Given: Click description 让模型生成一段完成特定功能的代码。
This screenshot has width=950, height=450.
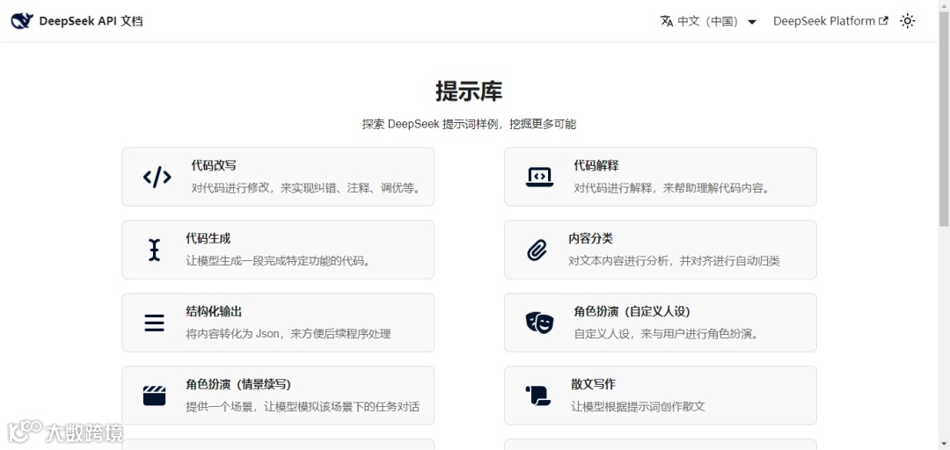Looking at the screenshot, I should (x=278, y=261).
